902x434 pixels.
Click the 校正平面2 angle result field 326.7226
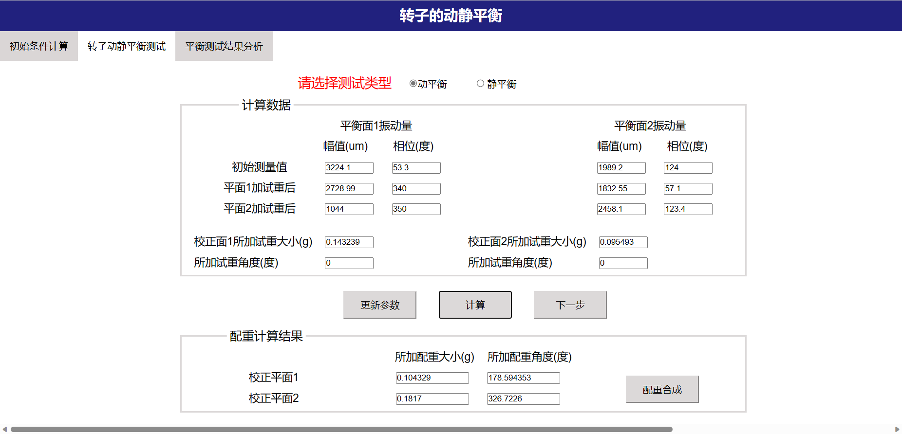click(x=523, y=399)
